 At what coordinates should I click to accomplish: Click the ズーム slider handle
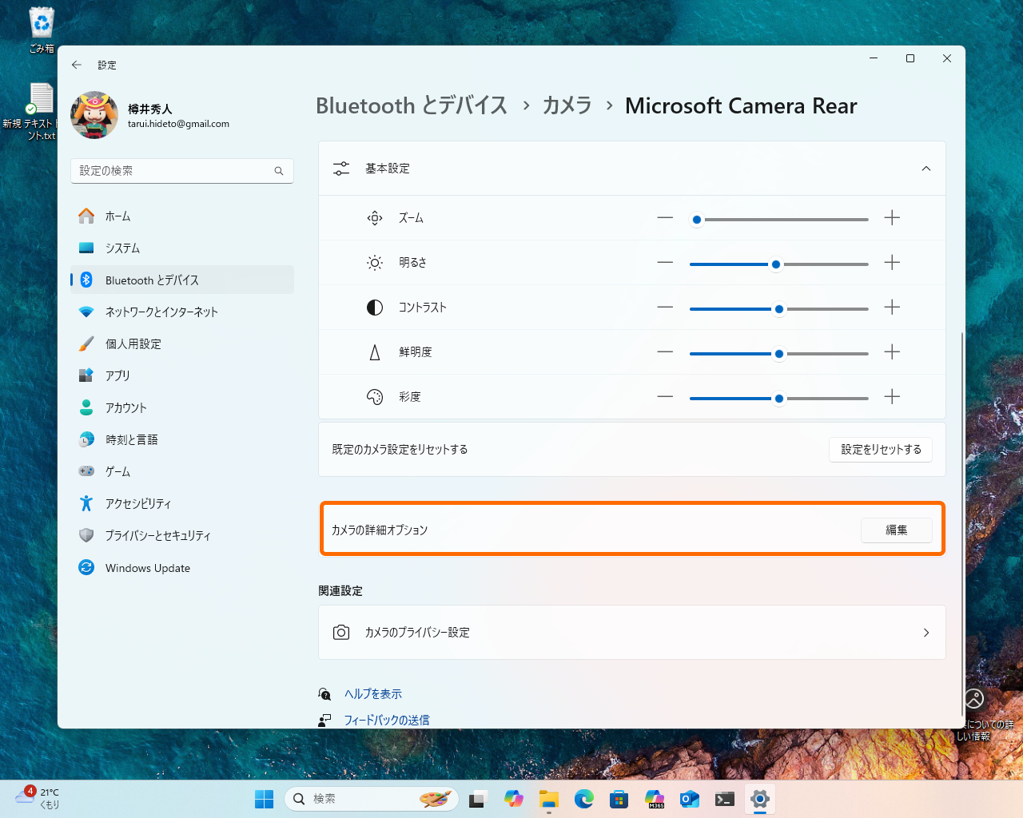pos(697,220)
